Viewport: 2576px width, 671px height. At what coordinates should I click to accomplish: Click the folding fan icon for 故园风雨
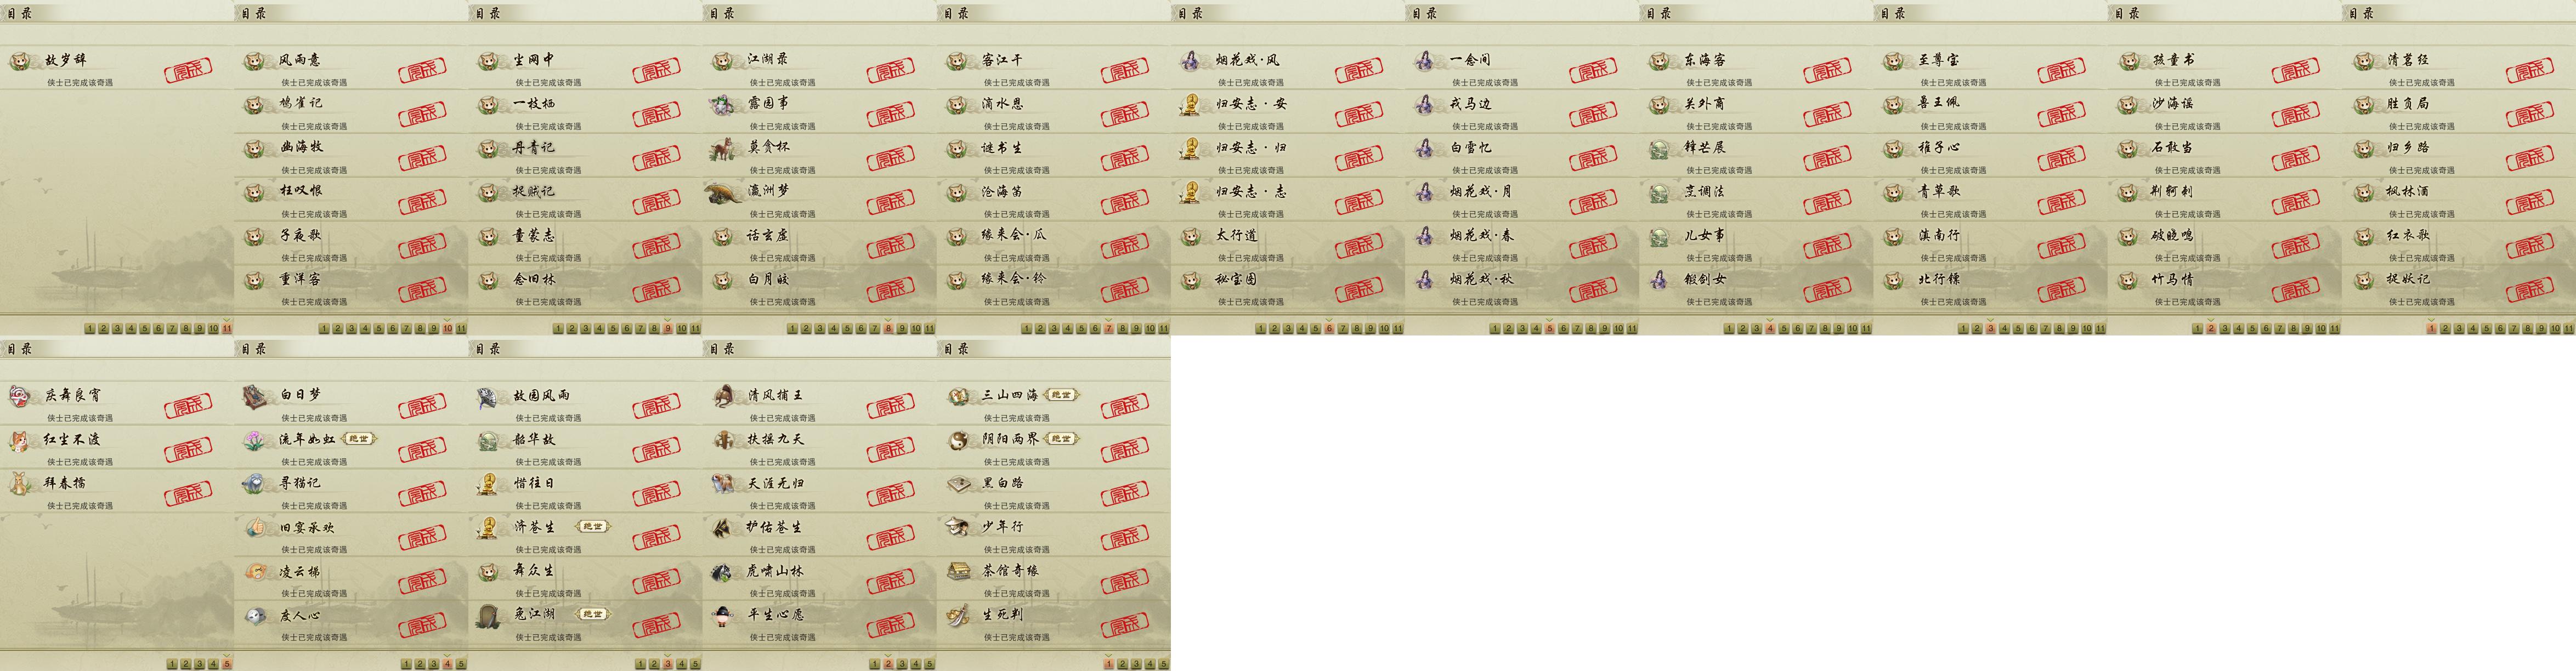489,396
